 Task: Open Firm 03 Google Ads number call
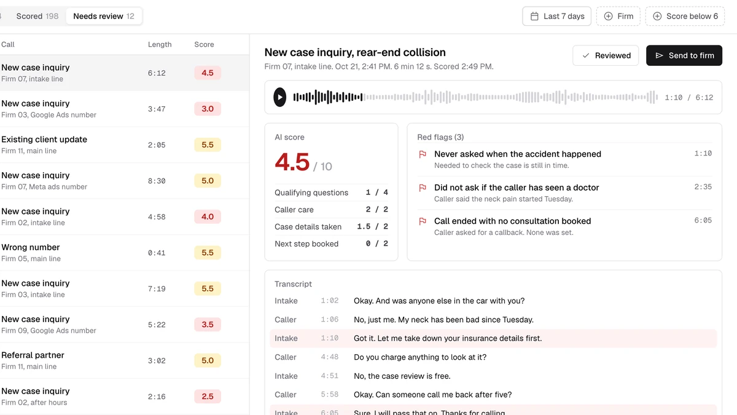[x=124, y=109]
